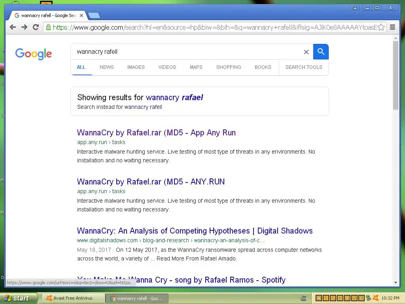
Task: Click the tray cube icon before number 1
Action: (x=319, y=298)
